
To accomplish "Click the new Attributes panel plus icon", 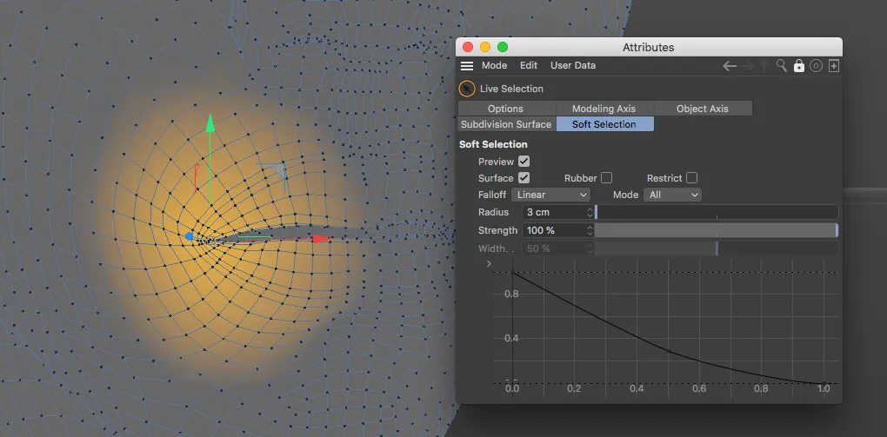I will [833, 66].
